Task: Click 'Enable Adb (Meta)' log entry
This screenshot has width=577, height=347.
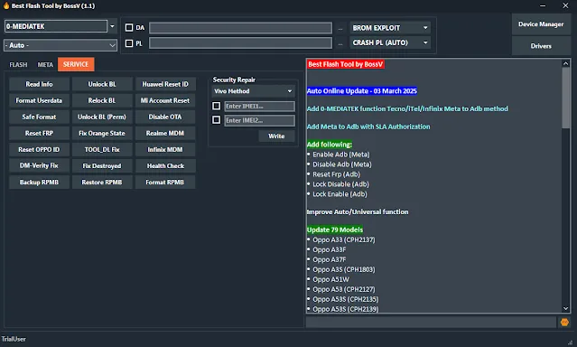Action: [341, 155]
